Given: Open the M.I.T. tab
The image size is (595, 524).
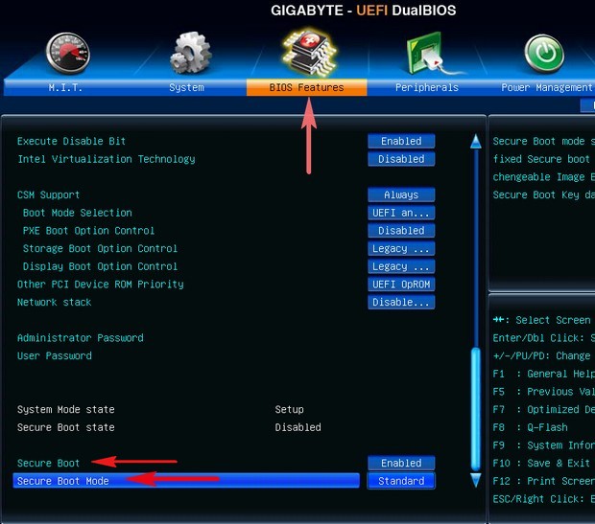Looking at the screenshot, I should click(65, 87).
